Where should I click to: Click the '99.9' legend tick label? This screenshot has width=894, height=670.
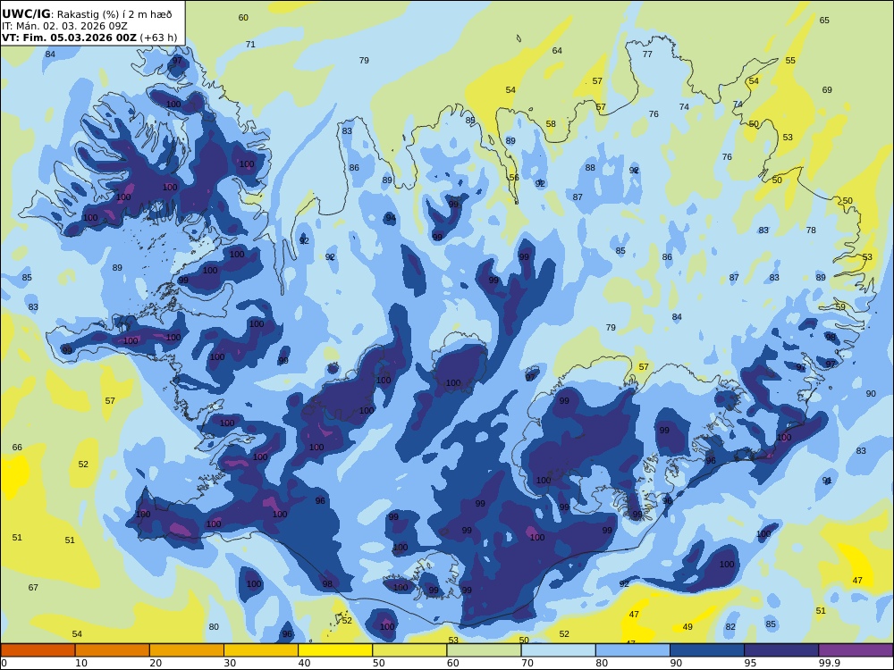pos(830,663)
